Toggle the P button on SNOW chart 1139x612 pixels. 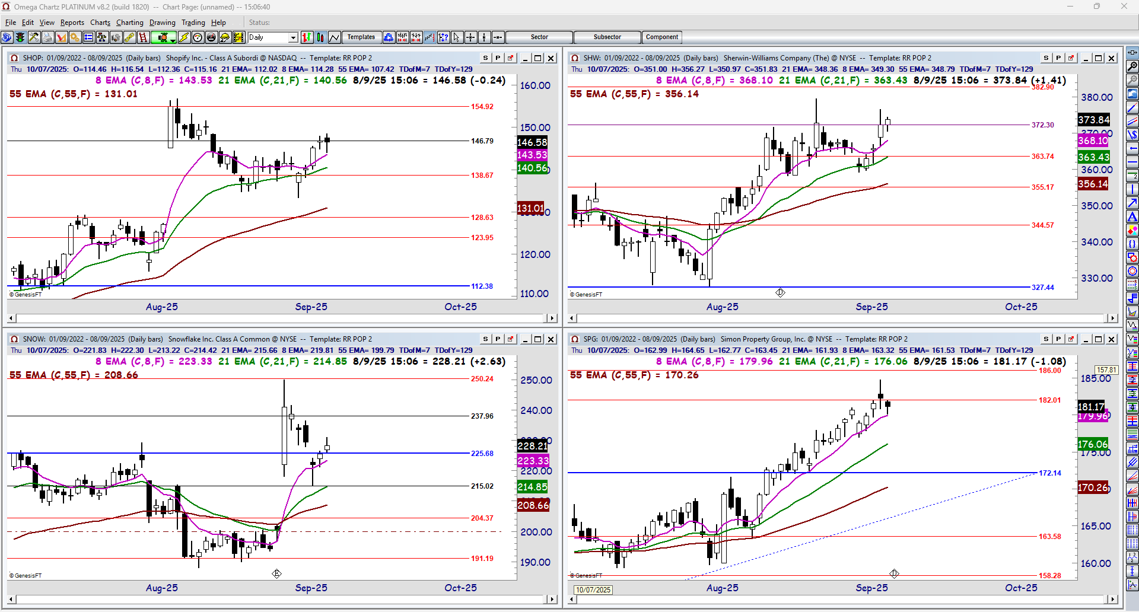(498, 339)
